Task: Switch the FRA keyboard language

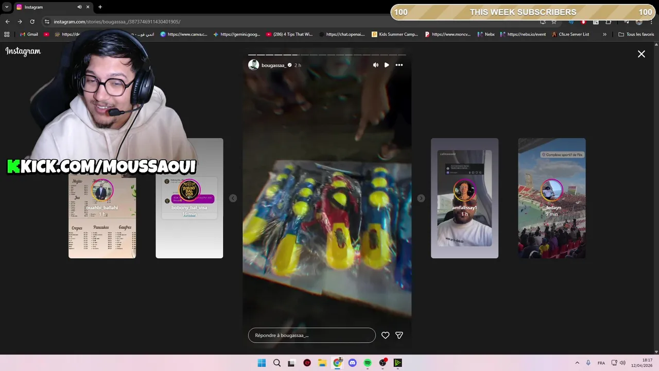Action: tap(601, 363)
